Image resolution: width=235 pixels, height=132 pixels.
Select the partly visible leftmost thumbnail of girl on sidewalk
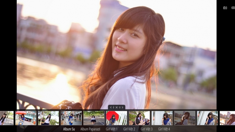(7, 118)
